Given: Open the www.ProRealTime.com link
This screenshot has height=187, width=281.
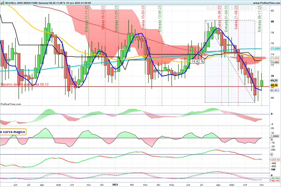Looking at the screenshot, I should tap(266, 3).
